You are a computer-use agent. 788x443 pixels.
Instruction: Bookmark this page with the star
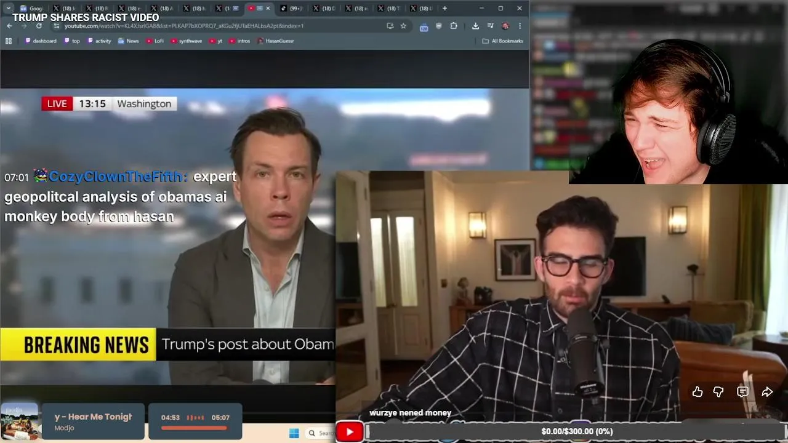(x=403, y=26)
